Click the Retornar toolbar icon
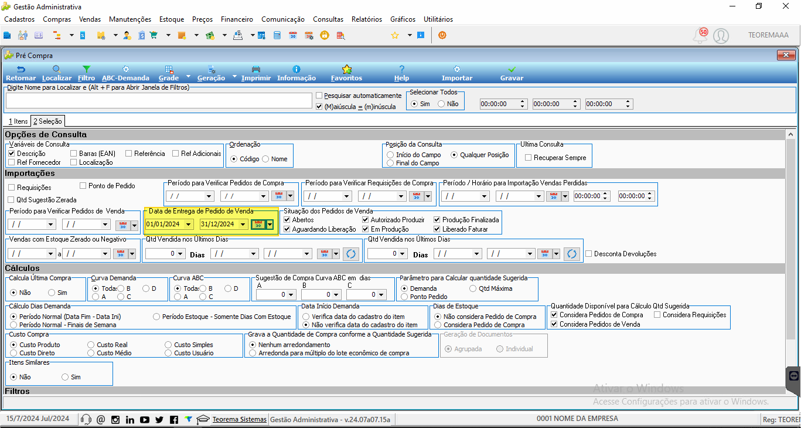 click(x=21, y=73)
